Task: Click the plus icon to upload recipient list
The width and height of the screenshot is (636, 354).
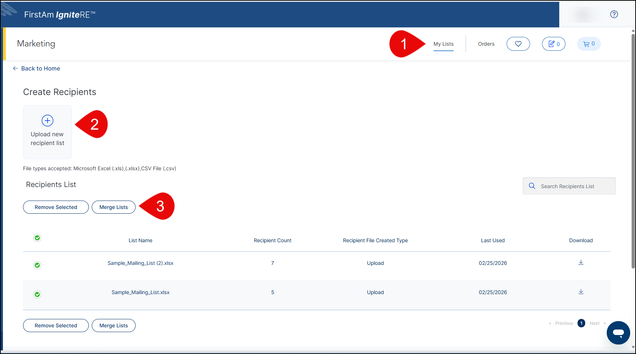Action: (x=48, y=121)
